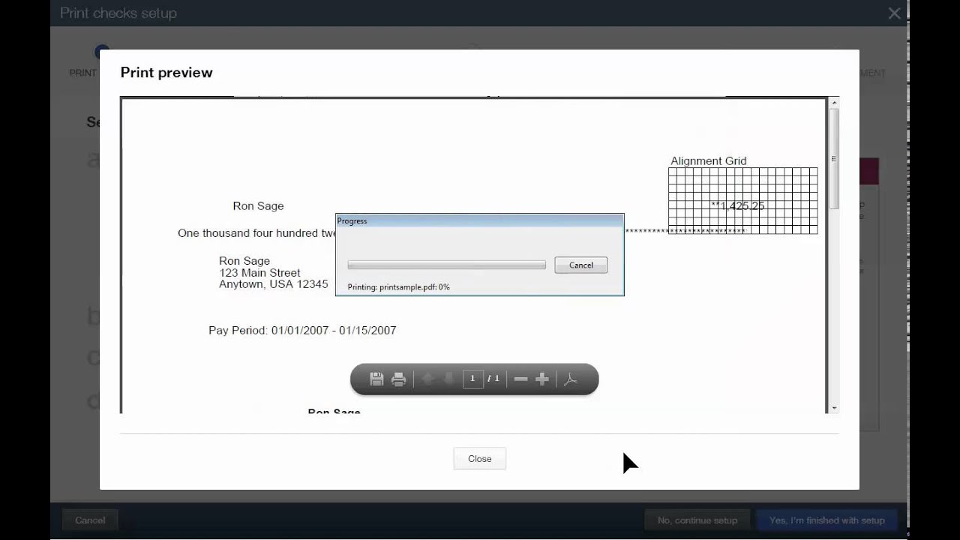Click the '**1,425.25' amount in grid

point(738,205)
